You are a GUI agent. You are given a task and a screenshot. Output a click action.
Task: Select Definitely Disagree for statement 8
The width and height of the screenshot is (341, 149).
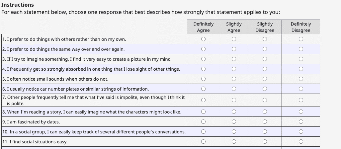[x=301, y=112]
